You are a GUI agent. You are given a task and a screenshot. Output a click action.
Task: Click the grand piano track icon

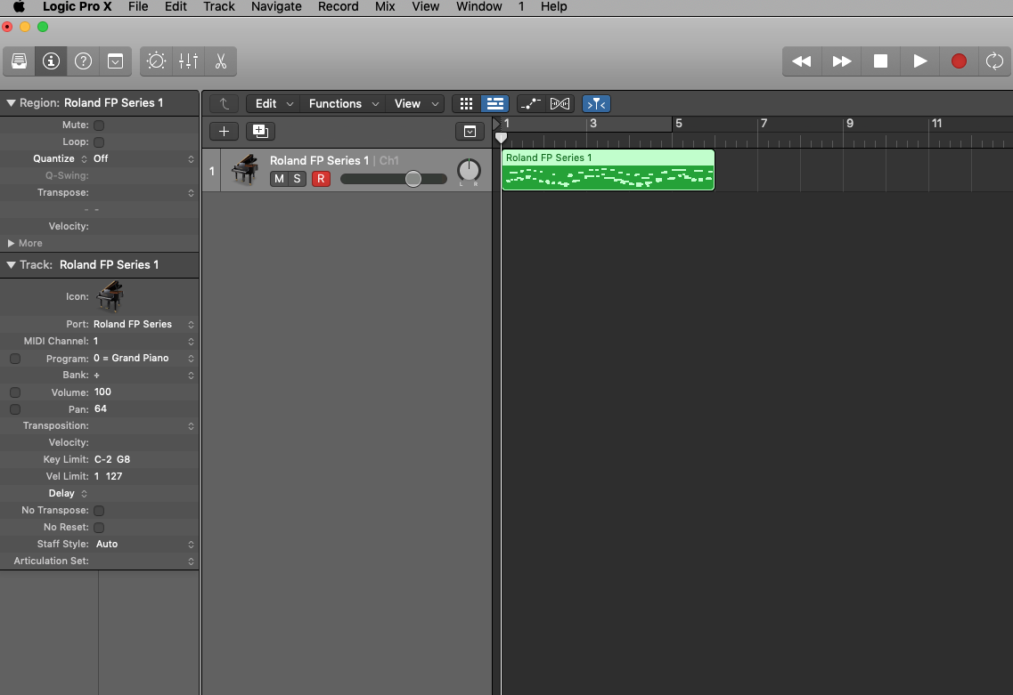point(245,170)
